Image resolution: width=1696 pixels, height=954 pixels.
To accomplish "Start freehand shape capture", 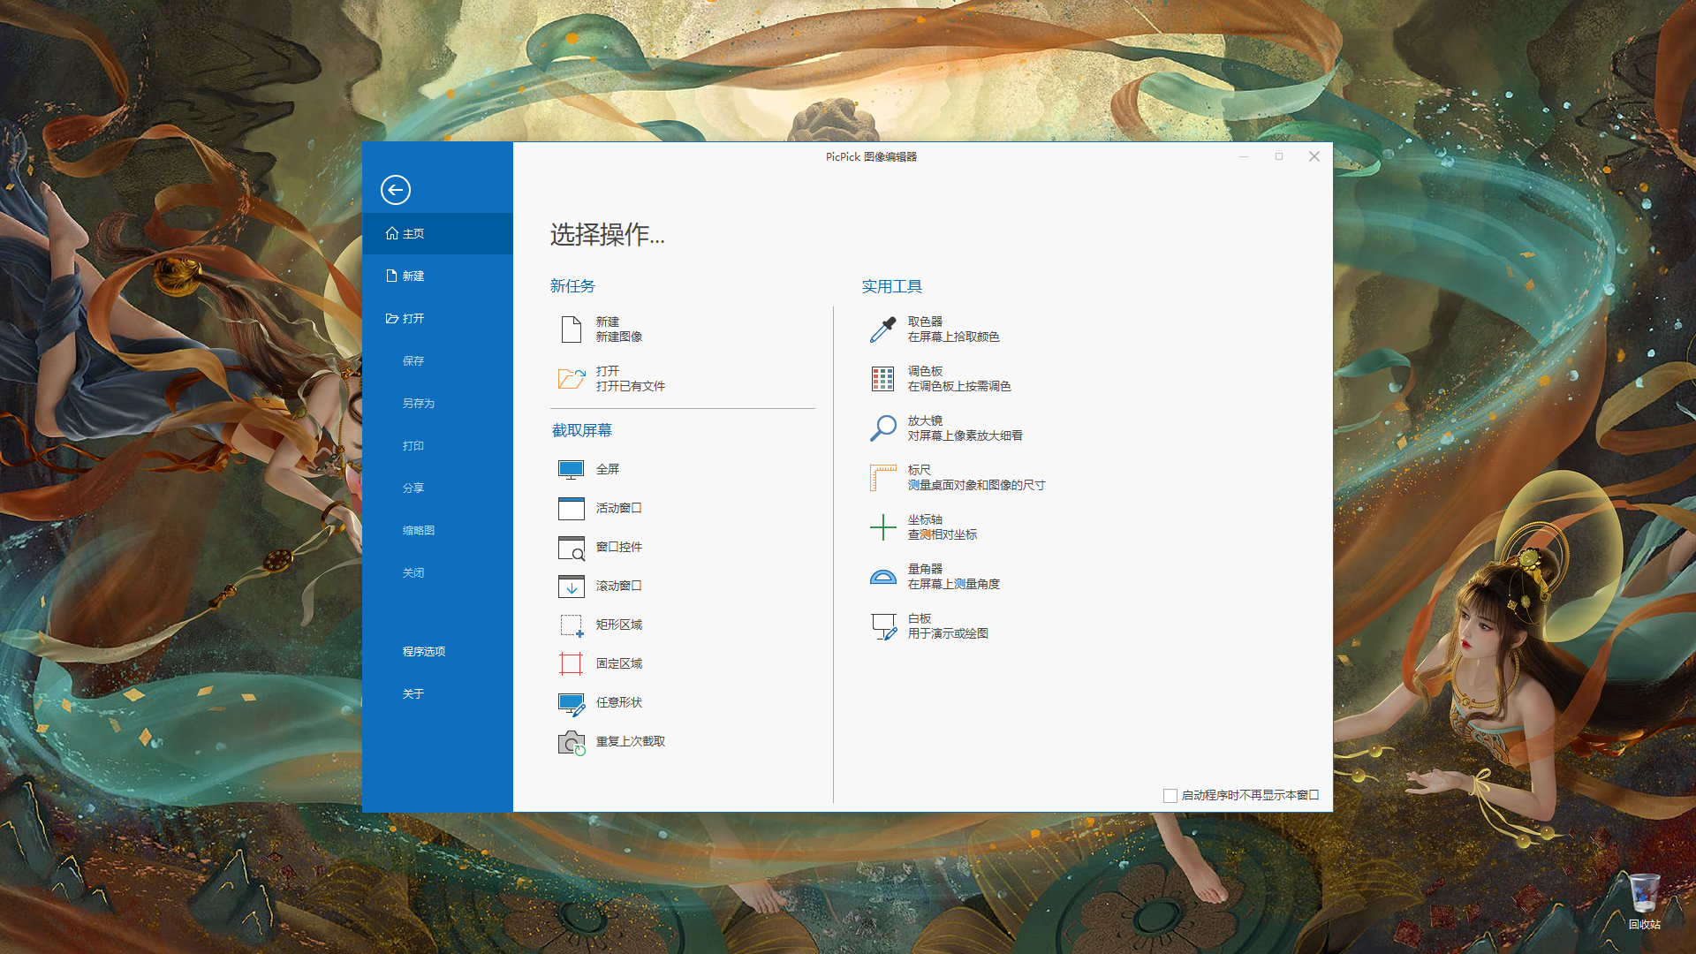I will pyautogui.click(x=571, y=703).
